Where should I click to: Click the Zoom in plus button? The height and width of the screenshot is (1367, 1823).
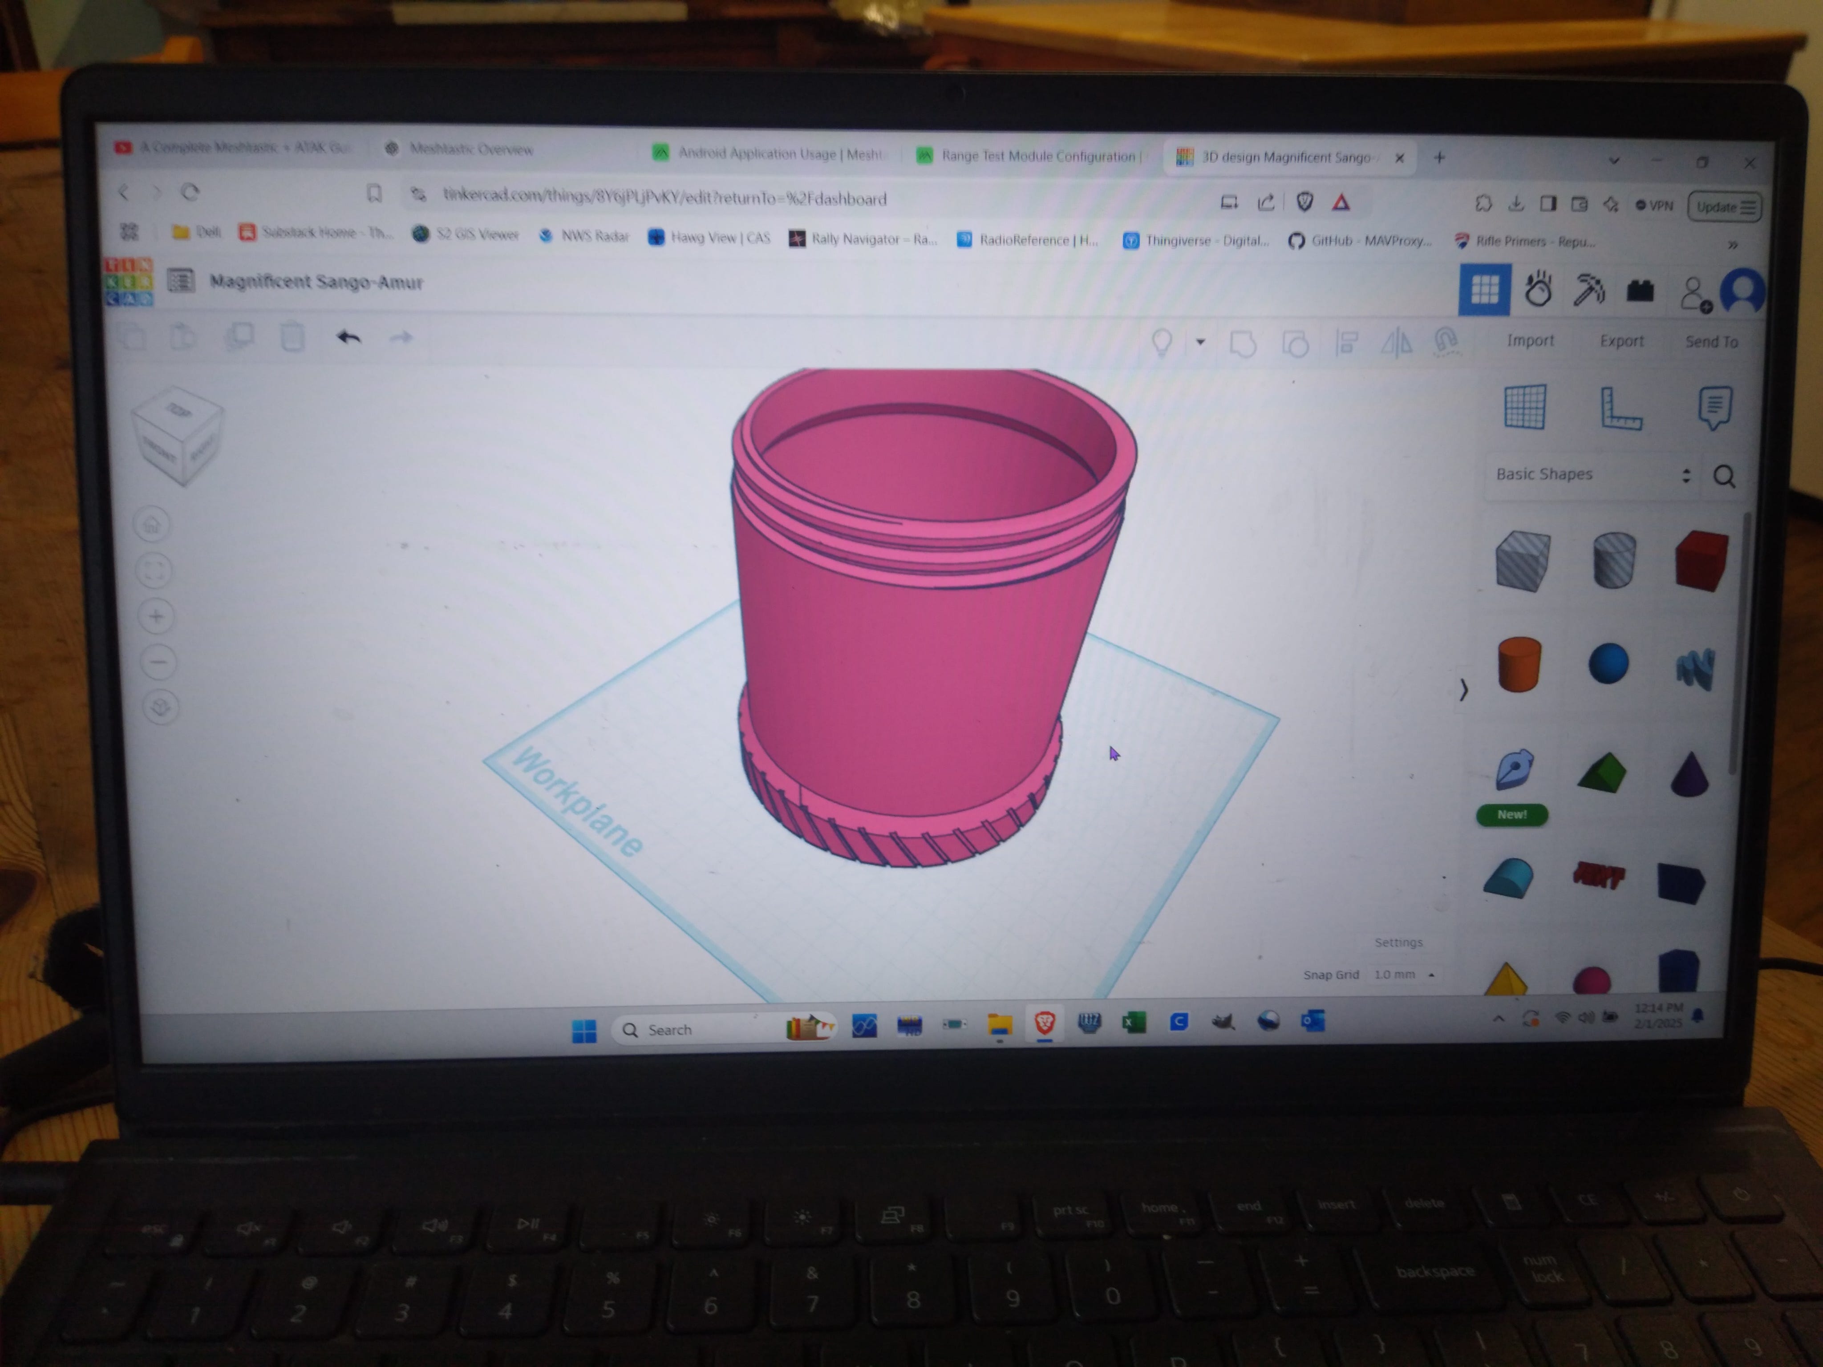point(157,616)
